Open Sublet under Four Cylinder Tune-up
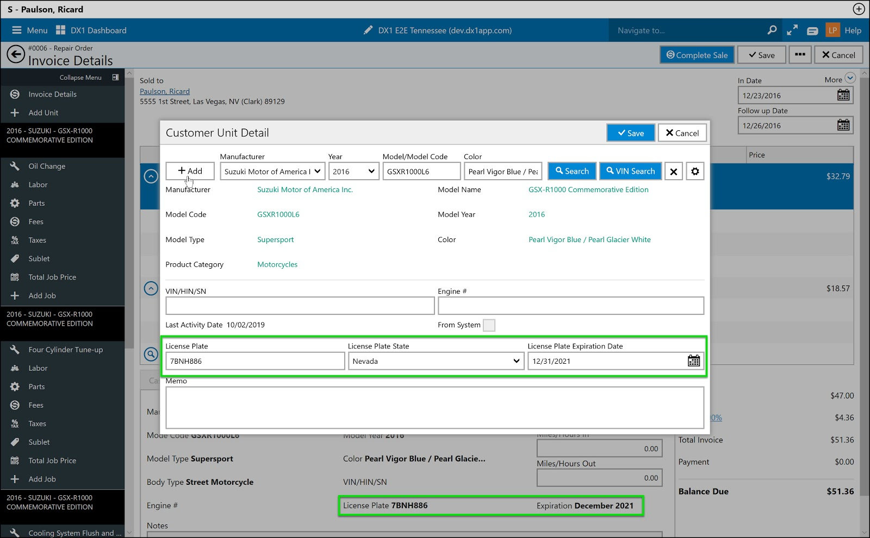 [x=63, y=442]
